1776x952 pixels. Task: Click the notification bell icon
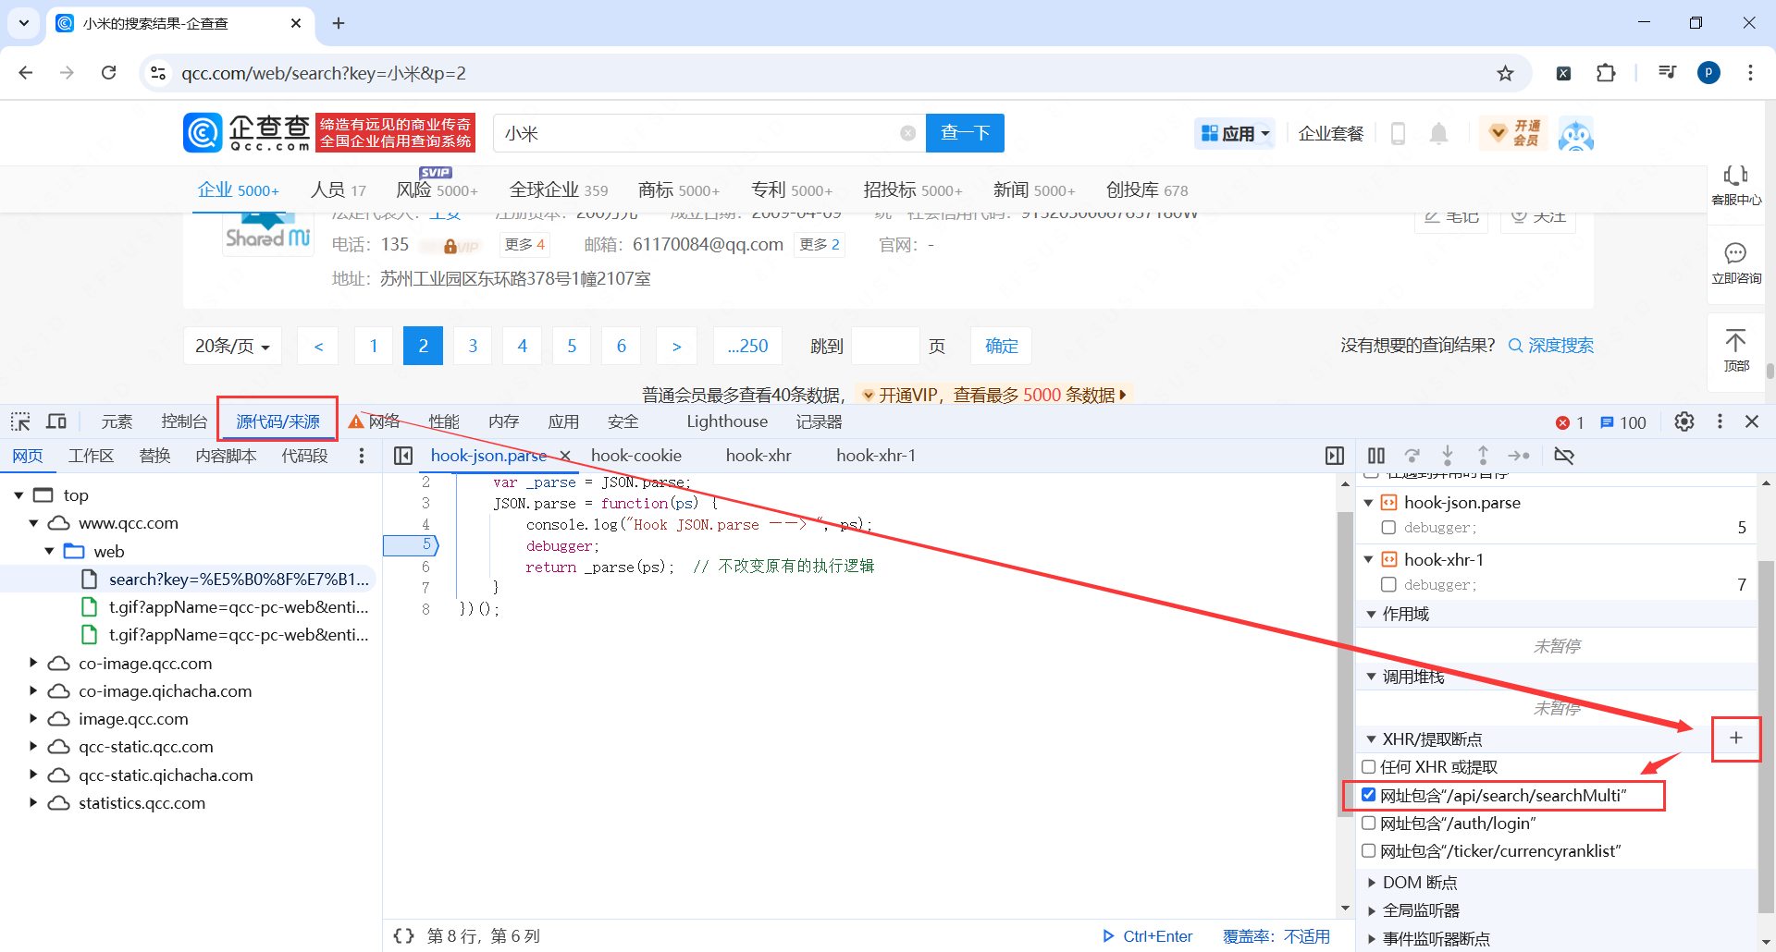click(x=1438, y=134)
